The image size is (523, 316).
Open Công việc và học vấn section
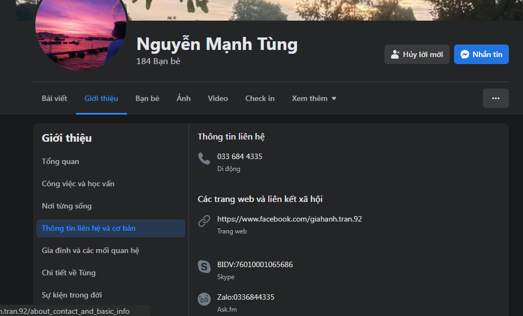click(78, 184)
